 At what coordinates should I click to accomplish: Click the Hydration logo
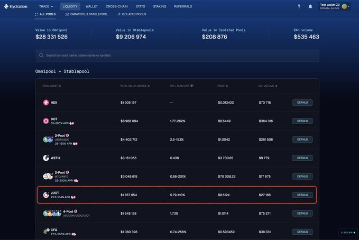click(x=15, y=6)
